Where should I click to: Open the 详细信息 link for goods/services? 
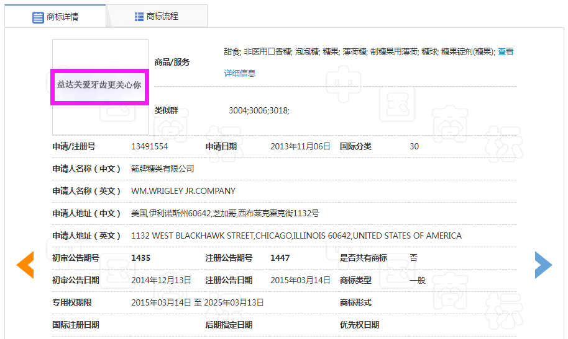tap(240, 73)
